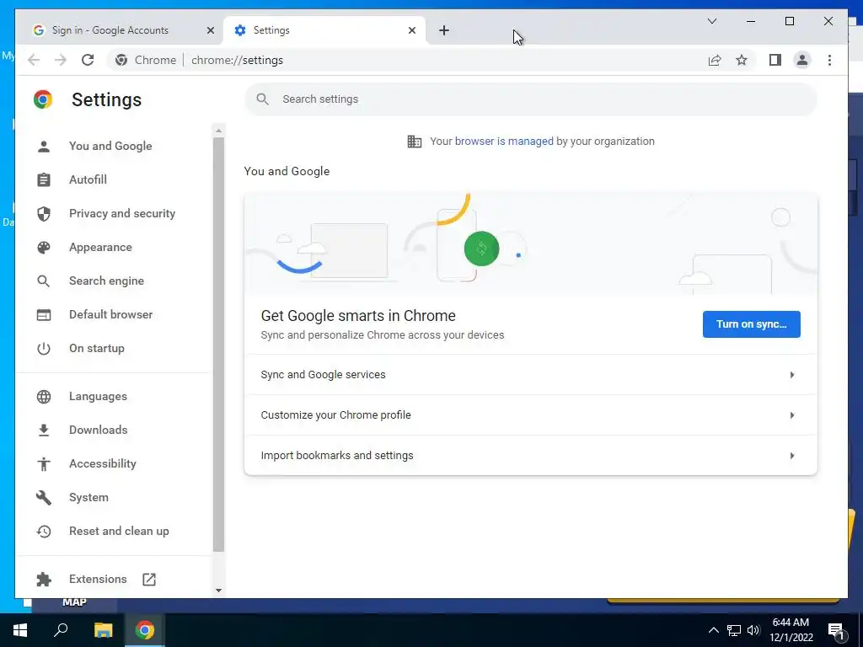The width and height of the screenshot is (863, 647).
Task: Click the Chrome taskbar icon
Action: tap(145, 630)
